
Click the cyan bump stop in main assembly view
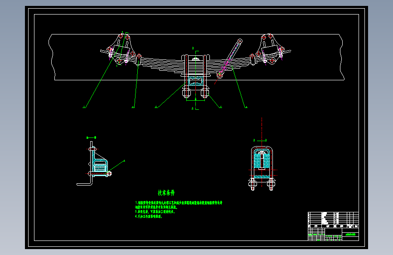196,81
